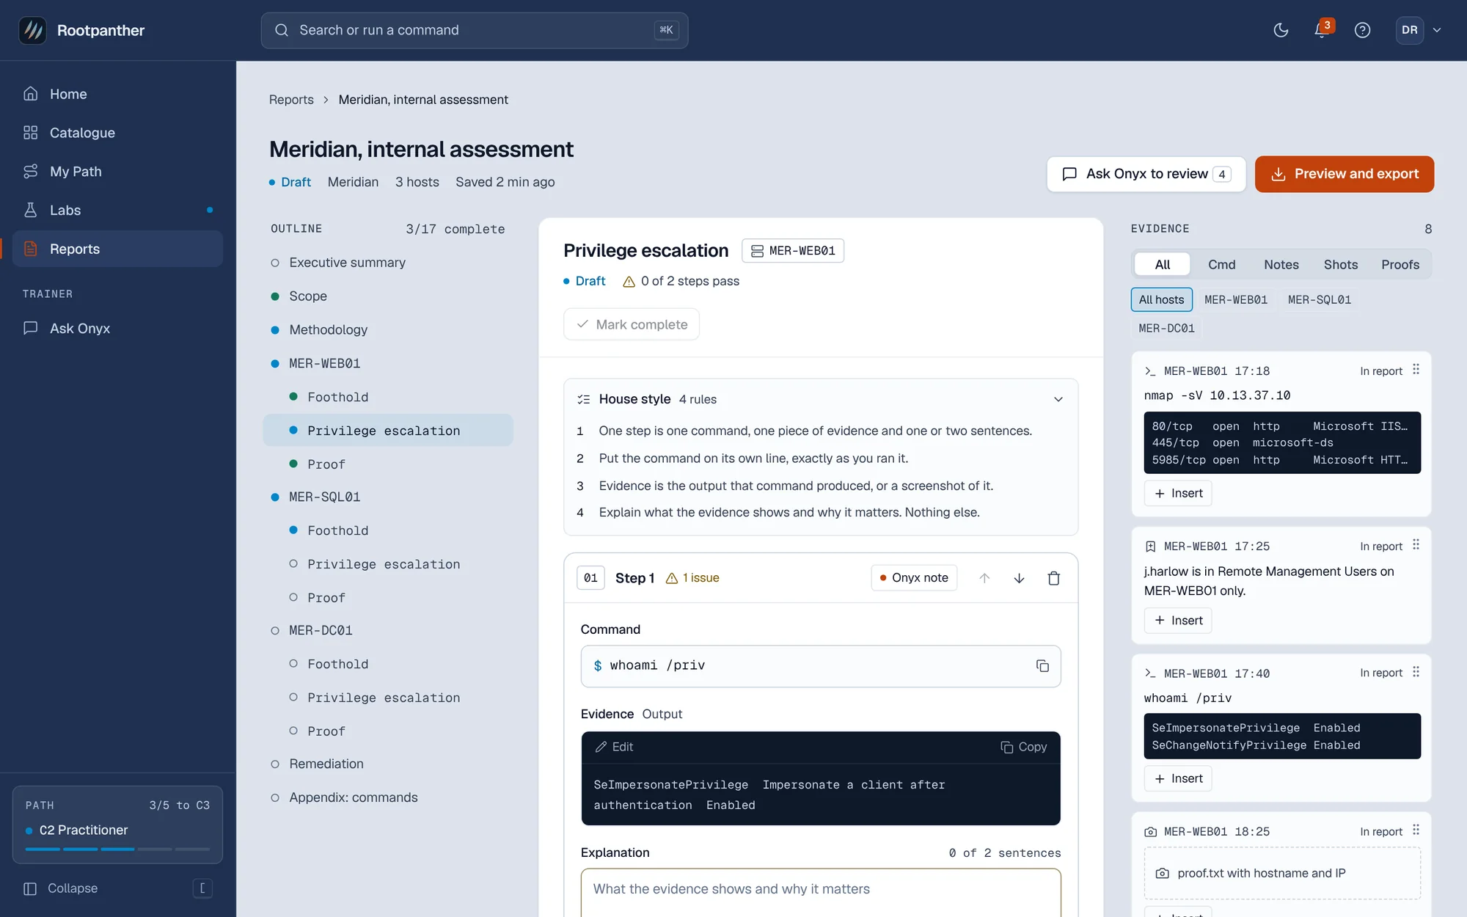Mark the section complete

(632, 324)
